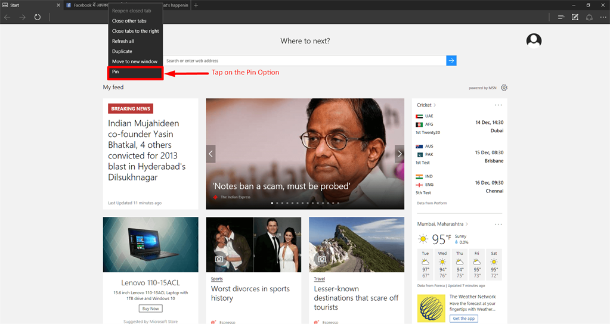
Task: Show the previous slide in the news carousel
Action: pyautogui.click(x=210, y=154)
